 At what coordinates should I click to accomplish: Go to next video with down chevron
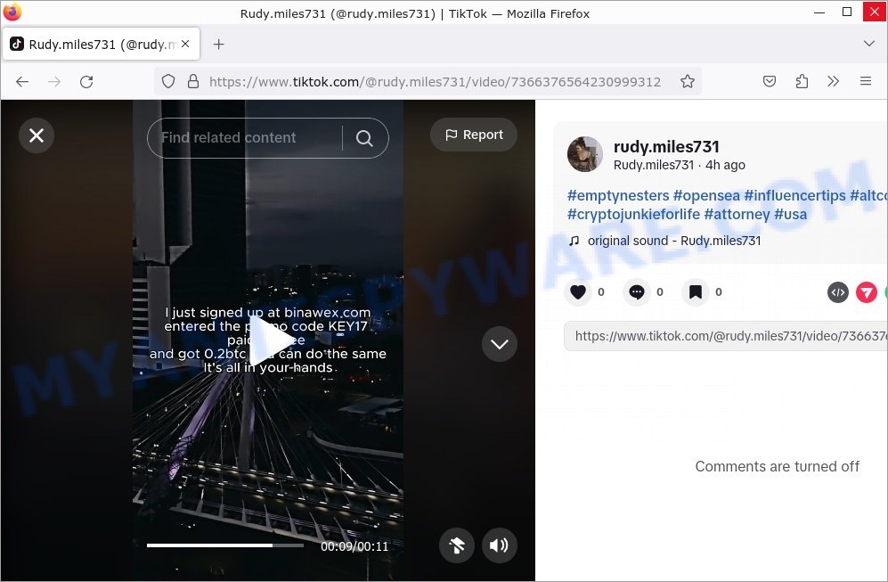[499, 344]
